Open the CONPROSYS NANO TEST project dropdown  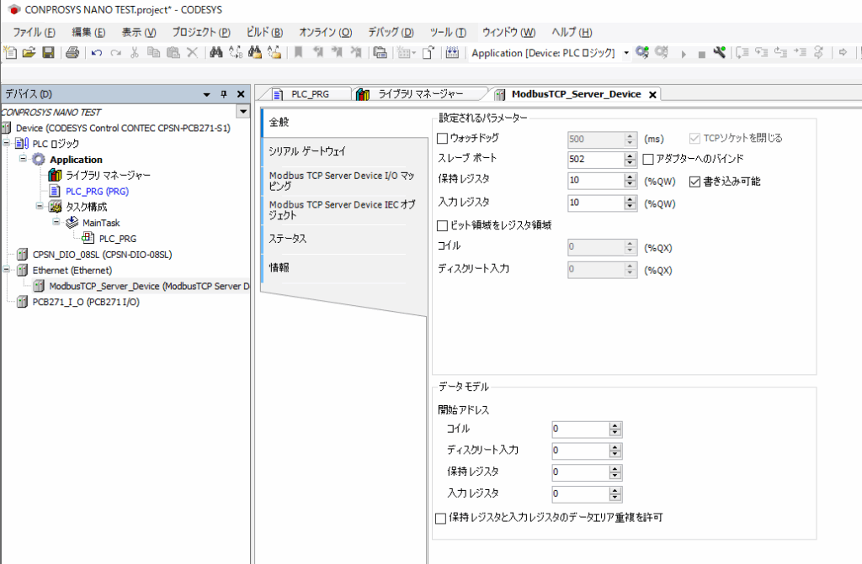tap(243, 112)
